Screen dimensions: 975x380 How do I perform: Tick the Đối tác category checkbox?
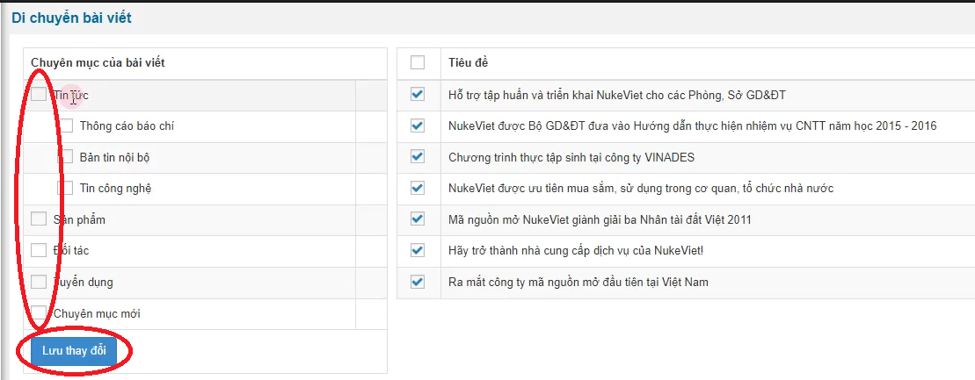(x=39, y=250)
